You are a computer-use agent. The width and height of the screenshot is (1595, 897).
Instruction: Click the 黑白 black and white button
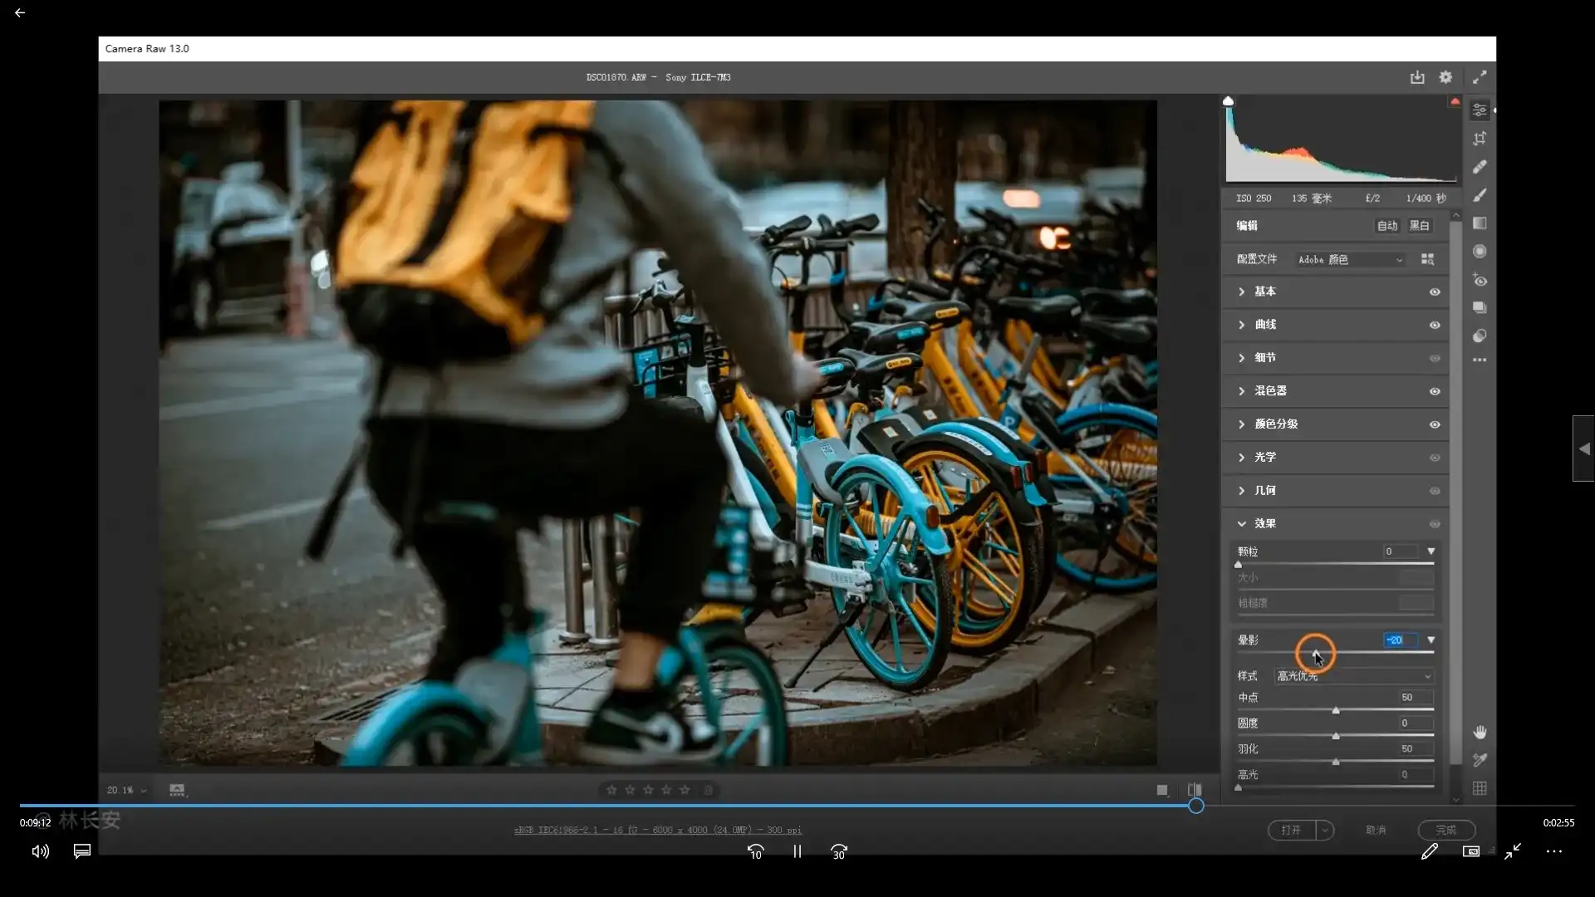point(1419,226)
